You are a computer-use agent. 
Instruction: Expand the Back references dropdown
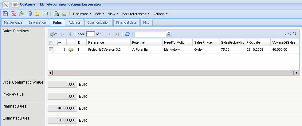point(136,14)
